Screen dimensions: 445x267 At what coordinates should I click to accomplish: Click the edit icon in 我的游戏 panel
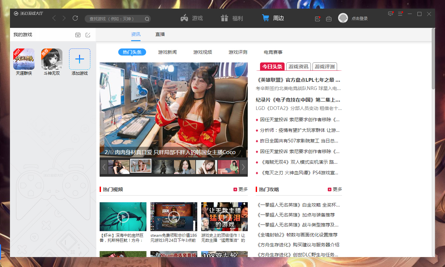(x=88, y=35)
